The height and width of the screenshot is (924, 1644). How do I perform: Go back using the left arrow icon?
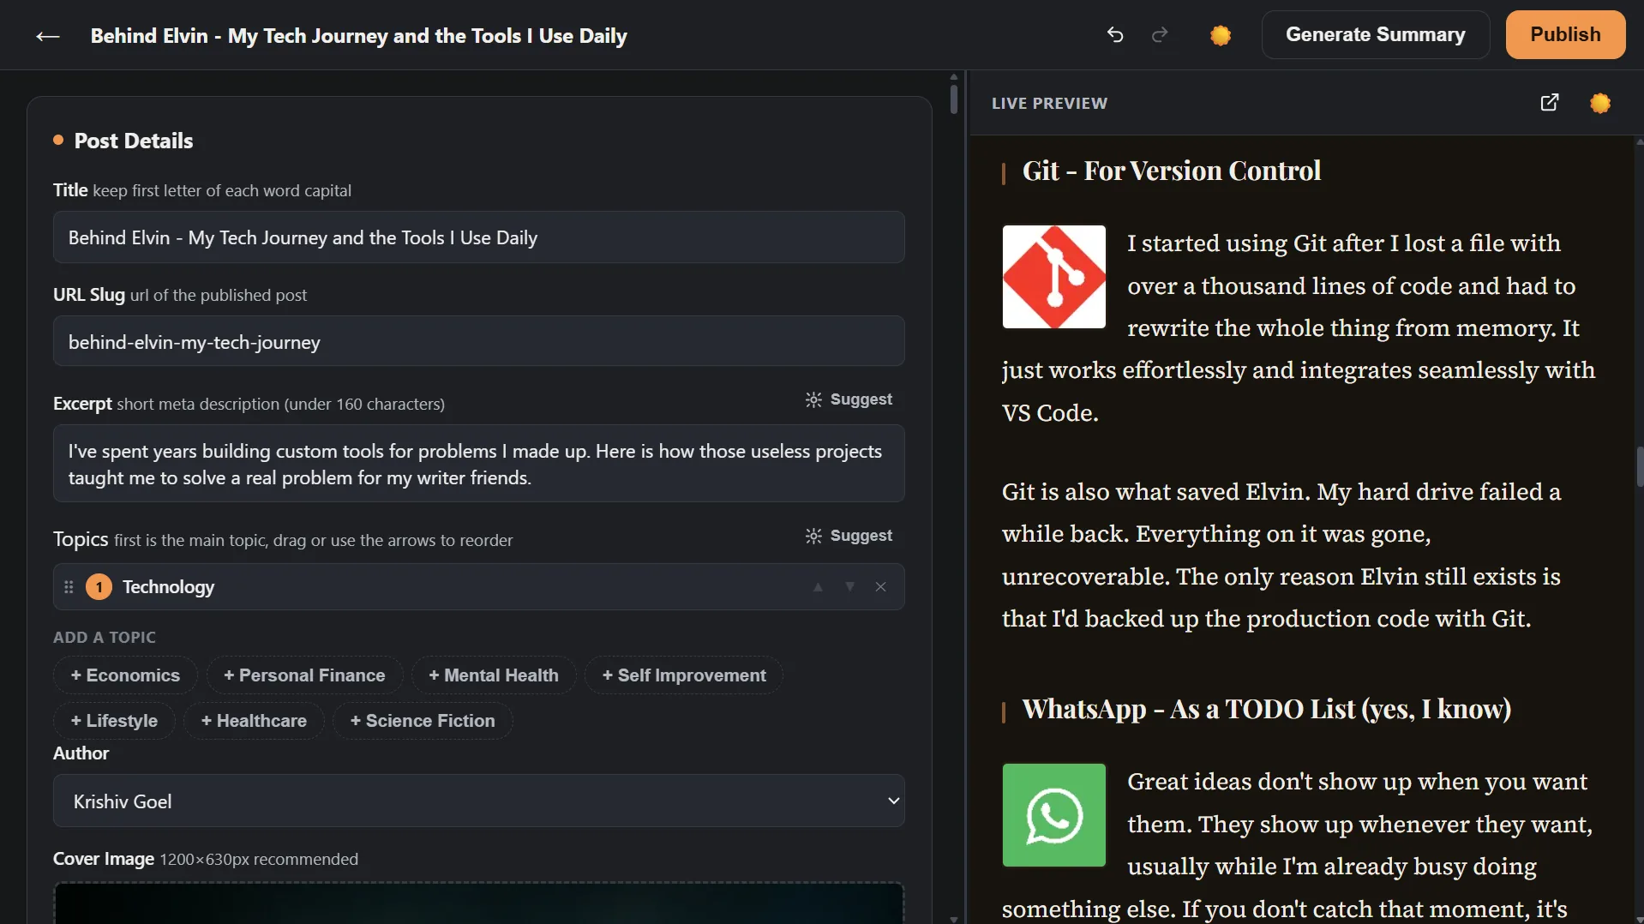pos(48,36)
